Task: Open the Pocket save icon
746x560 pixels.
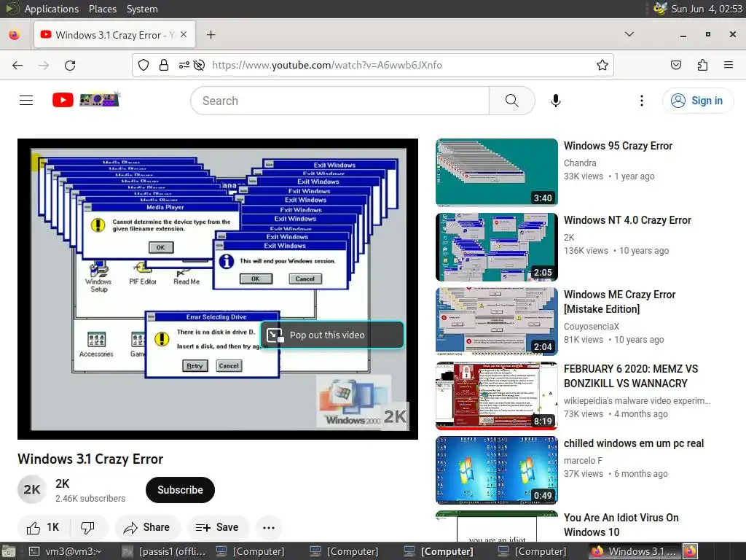Action: pos(676,65)
